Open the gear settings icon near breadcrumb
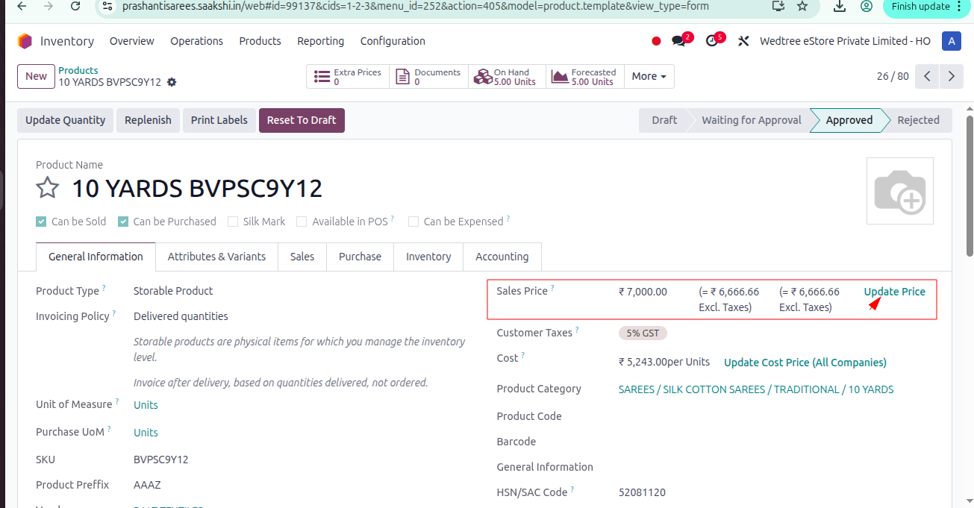The image size is (974, 508). [172, 82]
